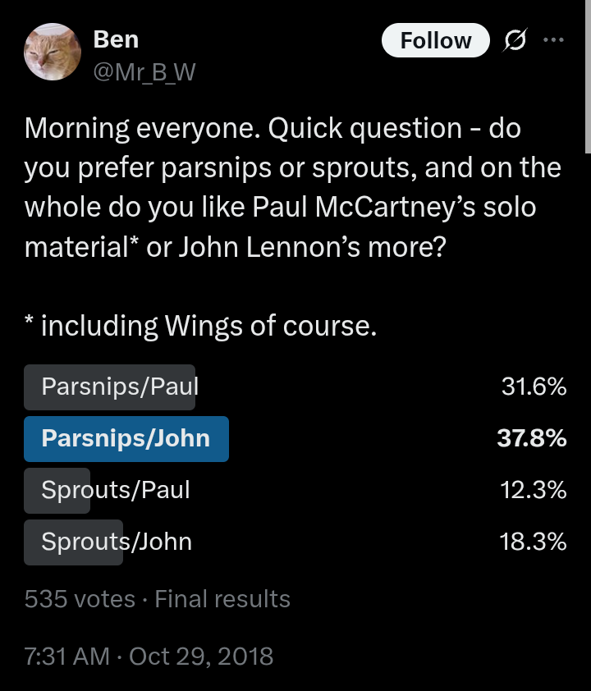
Task: Click the 'including Wings of course' footnote
Action: [201, 326]
